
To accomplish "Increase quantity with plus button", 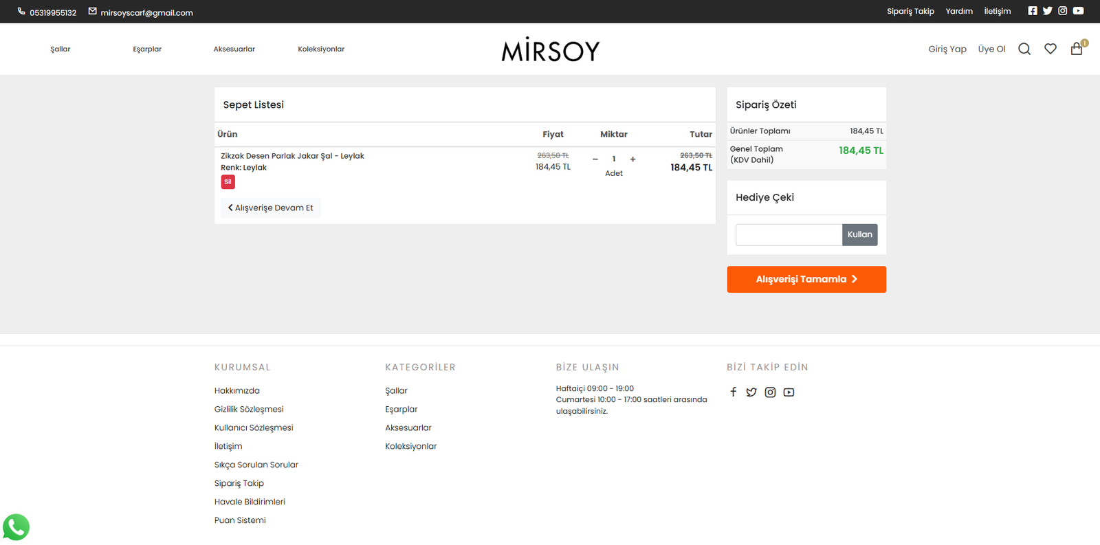I will pos(632,159).
